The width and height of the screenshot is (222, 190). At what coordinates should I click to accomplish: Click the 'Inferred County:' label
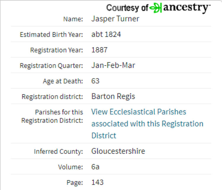58,152
